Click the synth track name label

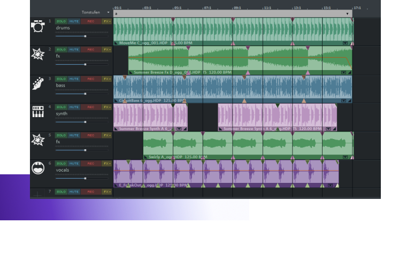pyautogui.click(x=62, y=113)
